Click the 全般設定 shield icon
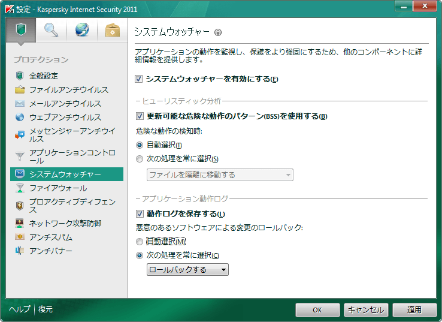The image size is (442, 322). pos(20,76)
